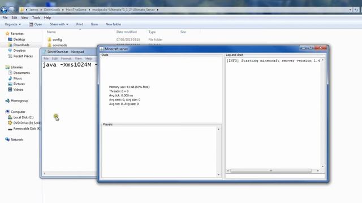Image resolution: width=362 pixels, height=203 pixels.
Task: Click scroll up arrow in Log and chat
Action: tap(322, 60)
